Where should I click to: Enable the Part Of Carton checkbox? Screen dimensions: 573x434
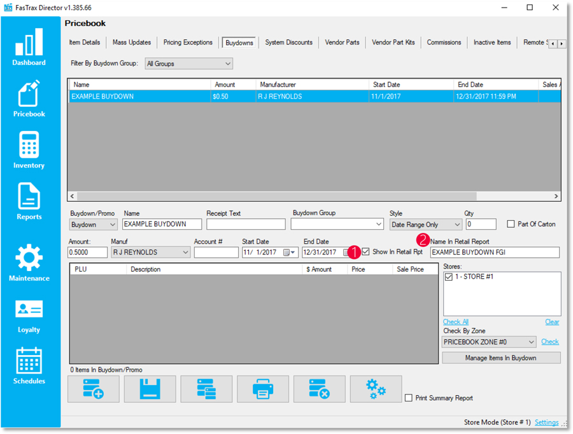511,224
